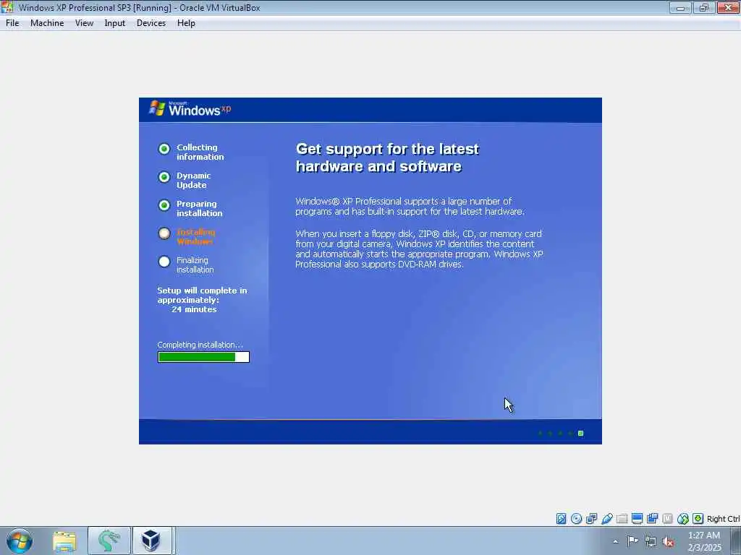Open the Devices menu

pos(151,23)
